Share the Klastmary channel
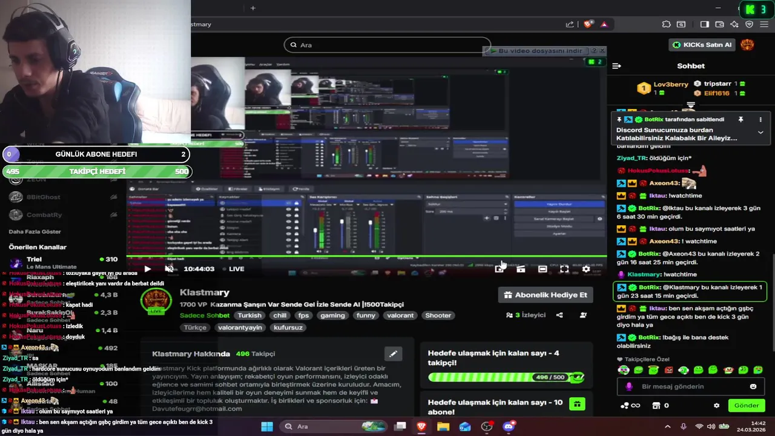The height and width of the screenshot is (436, 775). click(559, 315)
